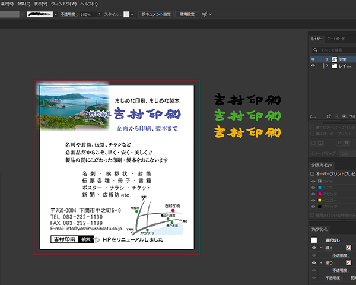Open the 効果(C) menu
This screenshot has width=356, height=285.
[24, 4]
